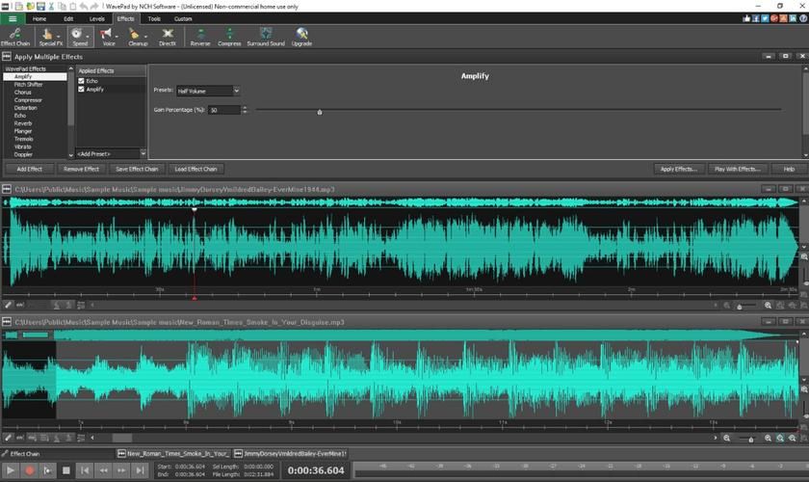Select Chorus in the effects list

tap(23, 92)
